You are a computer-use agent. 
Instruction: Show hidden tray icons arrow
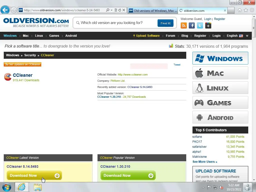click(x=203, y=187)
